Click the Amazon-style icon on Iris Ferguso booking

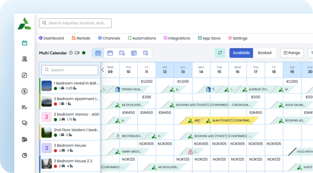pyautogui.click(x=118, y=136)
